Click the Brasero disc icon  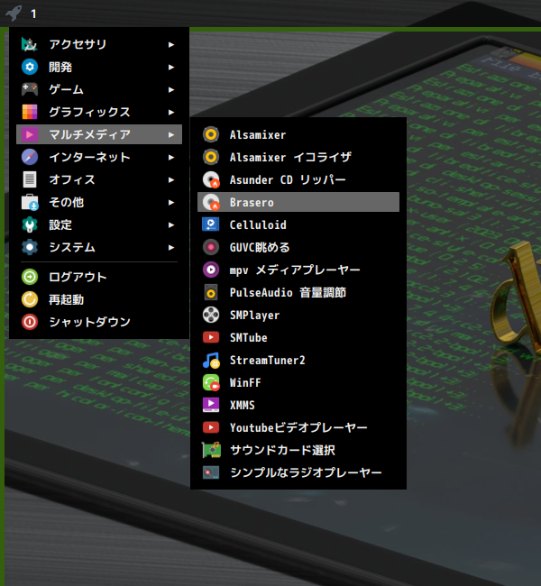point(211,202)
